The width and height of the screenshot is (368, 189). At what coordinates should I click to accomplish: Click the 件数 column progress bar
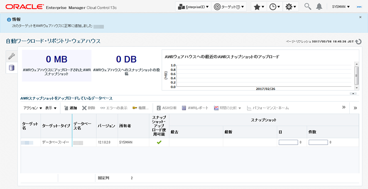coord(318,142)
